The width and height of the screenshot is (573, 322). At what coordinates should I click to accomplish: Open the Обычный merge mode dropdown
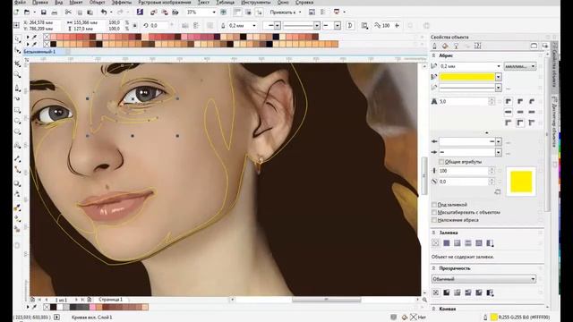point(483,279)
